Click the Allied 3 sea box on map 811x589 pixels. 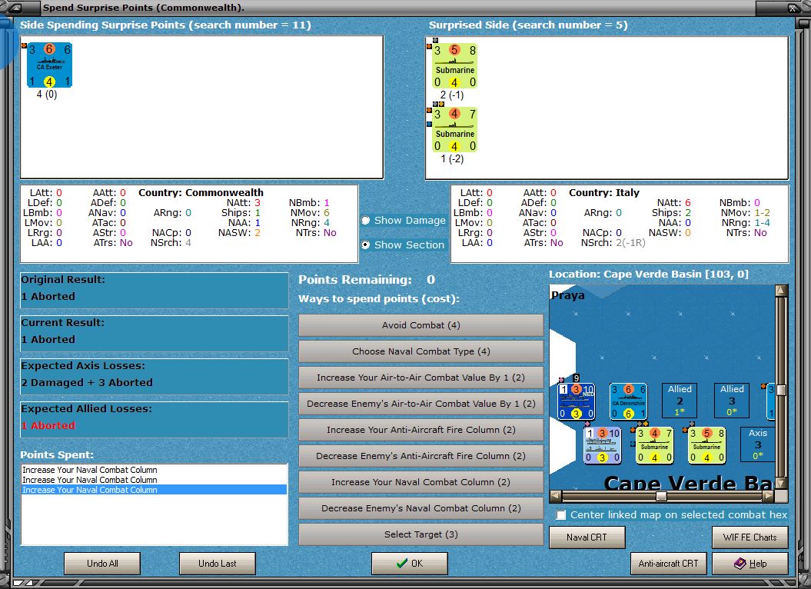coord(732,400)
